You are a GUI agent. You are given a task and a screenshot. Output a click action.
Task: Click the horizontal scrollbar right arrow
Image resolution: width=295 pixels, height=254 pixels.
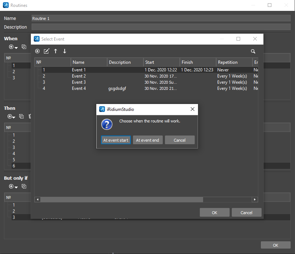(x=255, y=199)
